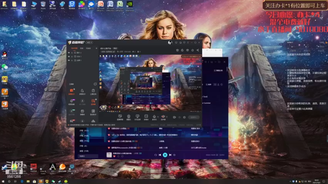Click the refresh circle icon beside toolbox heading
Viewport: 328px width, 184px height.
coord(95,84)
